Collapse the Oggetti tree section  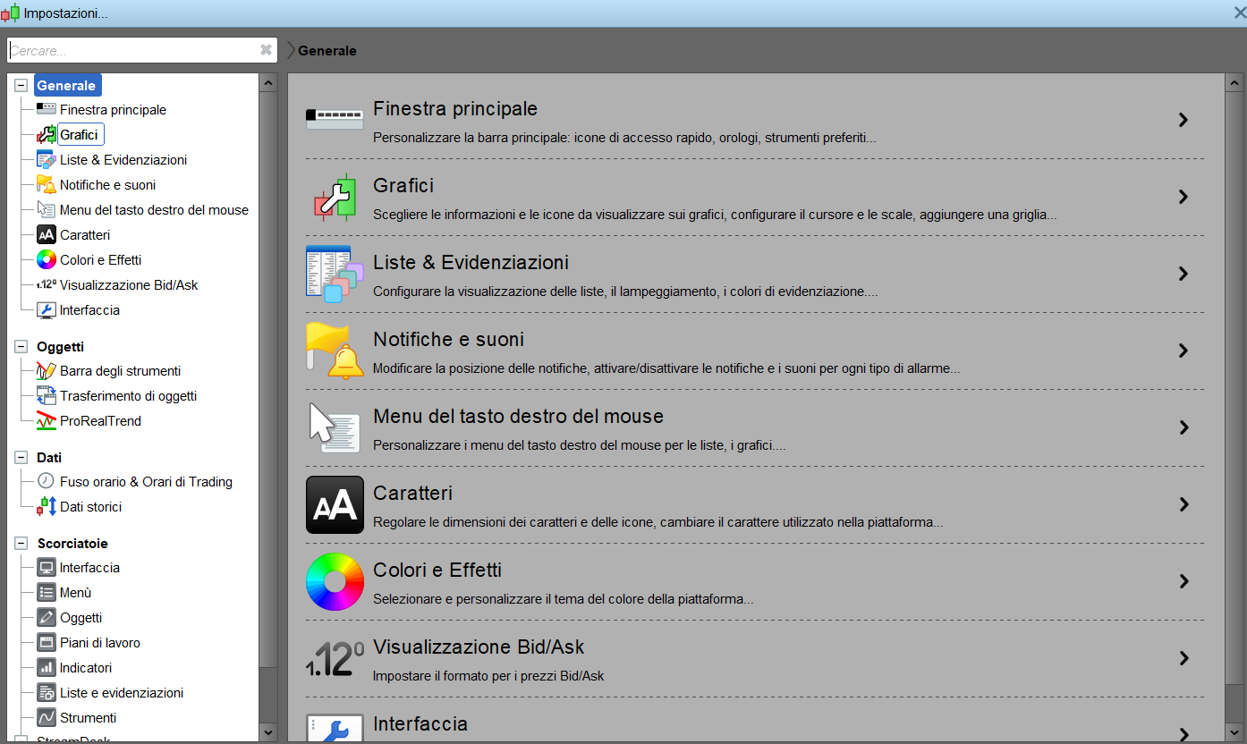tap(21, 347)
